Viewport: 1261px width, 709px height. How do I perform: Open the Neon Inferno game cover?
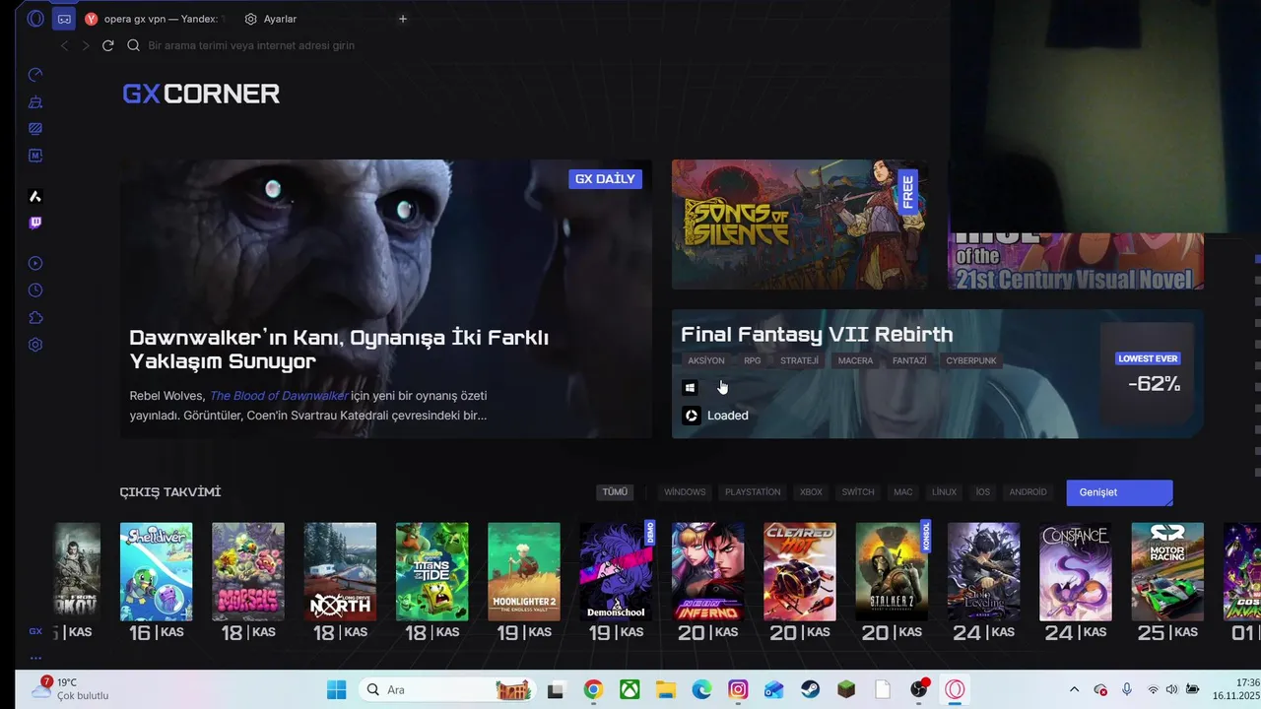point(707,572)
